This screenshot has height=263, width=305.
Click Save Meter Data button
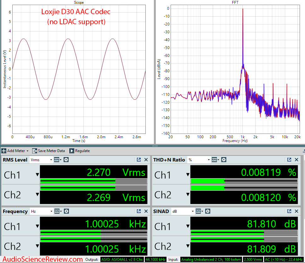[48, 151]
